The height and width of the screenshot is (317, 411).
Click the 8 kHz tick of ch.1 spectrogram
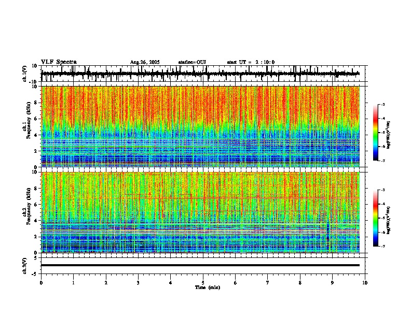click(x=36, y=103)
